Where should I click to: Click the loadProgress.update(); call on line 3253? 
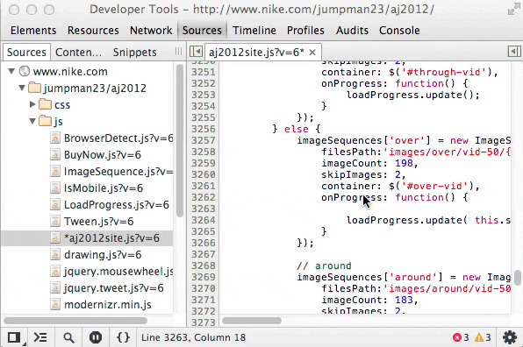pyautogui.click(x=413, y=95)
